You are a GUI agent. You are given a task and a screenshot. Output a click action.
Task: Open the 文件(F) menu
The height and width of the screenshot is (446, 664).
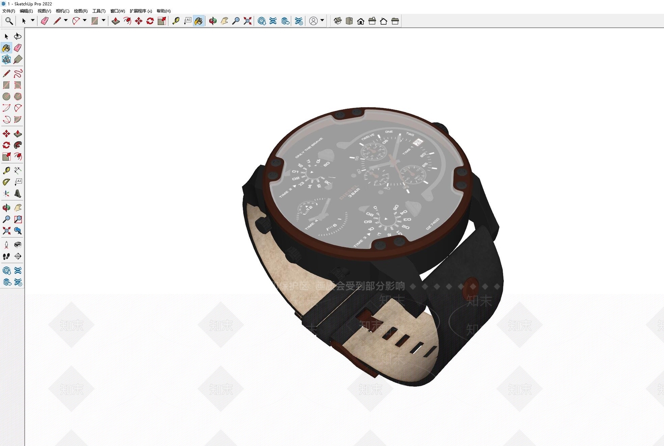click(x=9, y=11)
